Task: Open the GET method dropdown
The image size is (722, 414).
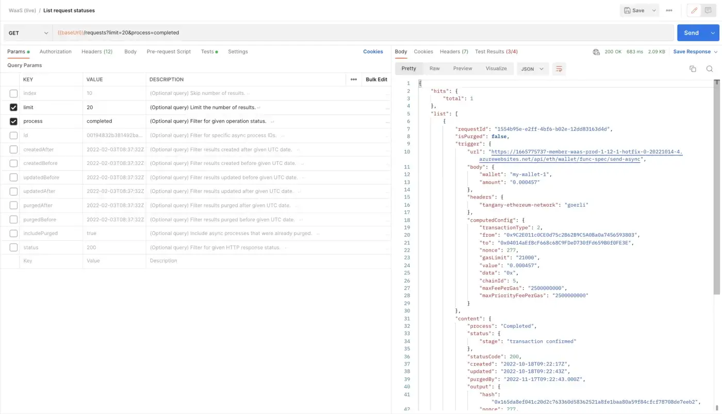Action: [x=28, y=32]
